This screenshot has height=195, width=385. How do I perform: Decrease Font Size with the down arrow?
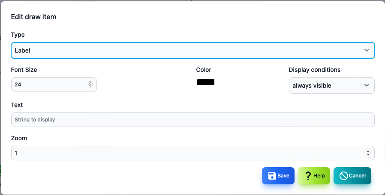(x=90, y=86)
